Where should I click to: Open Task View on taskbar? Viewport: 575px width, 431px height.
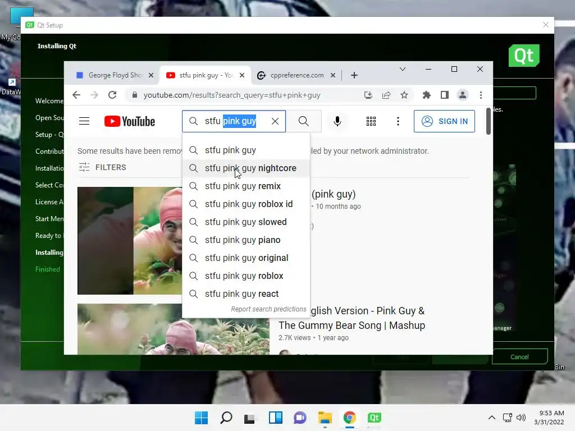(250, 418)
